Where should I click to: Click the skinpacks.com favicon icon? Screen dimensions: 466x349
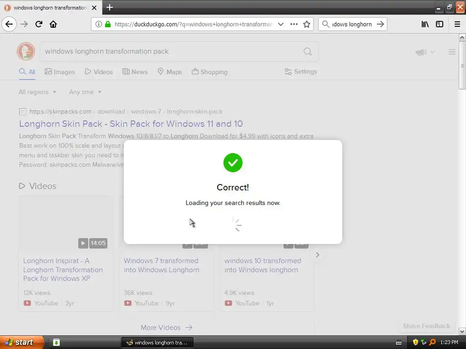pyautogui.click(x=23, y=112)
